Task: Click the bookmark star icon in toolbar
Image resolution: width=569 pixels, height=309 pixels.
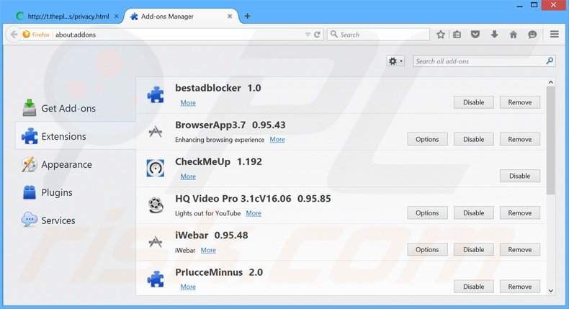Action: pyautogui.click(x=441, y=35)
